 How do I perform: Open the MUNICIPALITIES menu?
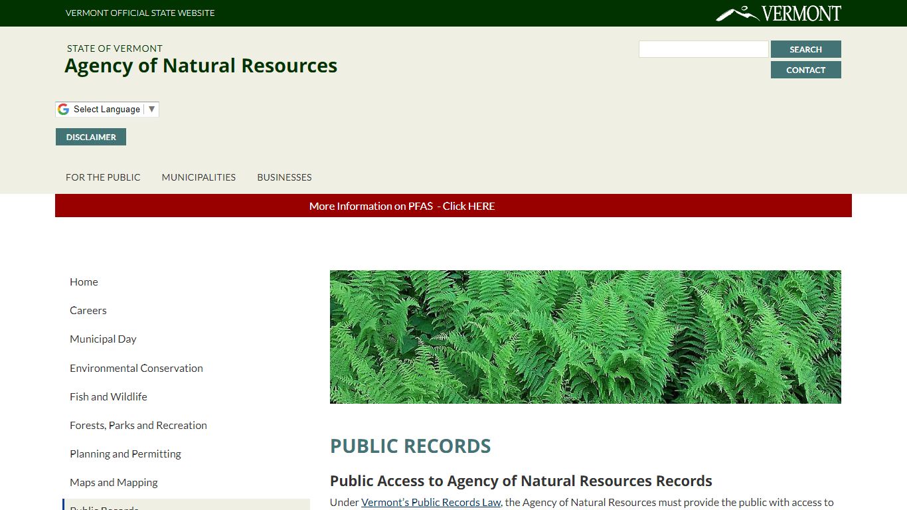199,177
